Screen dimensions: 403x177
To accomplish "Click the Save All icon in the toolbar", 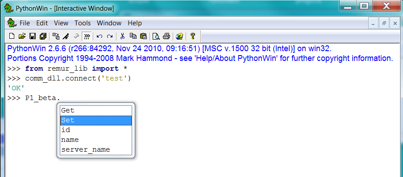I will [x=43, y=36].
